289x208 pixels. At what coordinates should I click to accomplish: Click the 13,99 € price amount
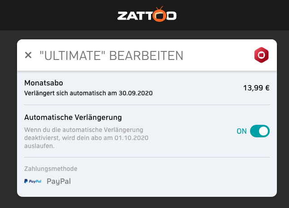click(x=256, y=88)
